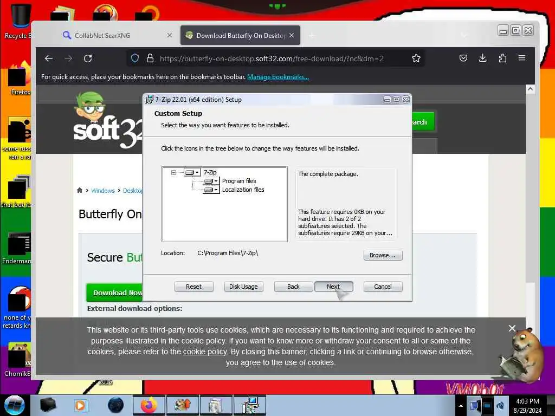This screenshot has width=555, height=416.
Task: Open Firefox desktop shortcut
Action: [x=19, y=79]
